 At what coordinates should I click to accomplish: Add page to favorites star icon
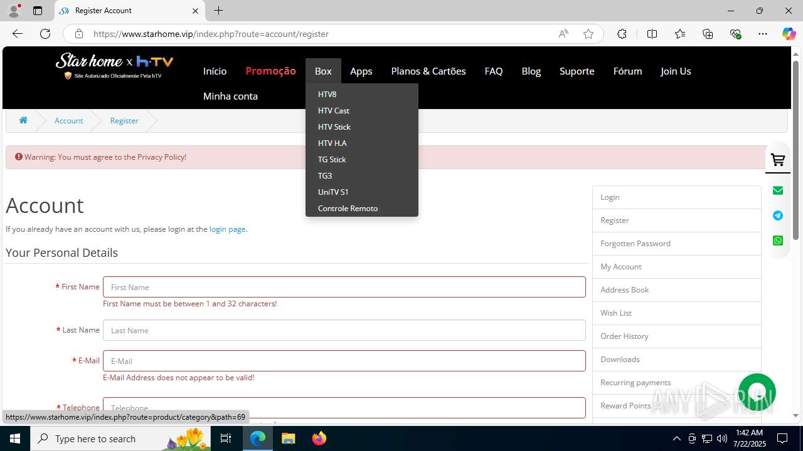[x=588, y=34]
